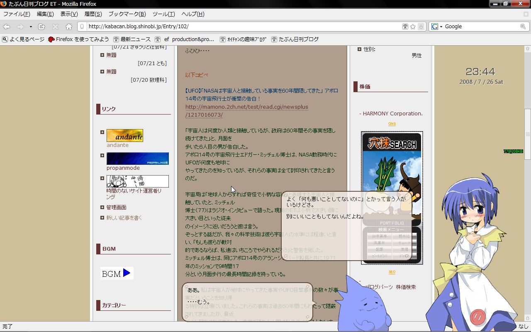The image size is (531, 332).
Task: Click the RSS feed icon in address bar
Action: 405,27
